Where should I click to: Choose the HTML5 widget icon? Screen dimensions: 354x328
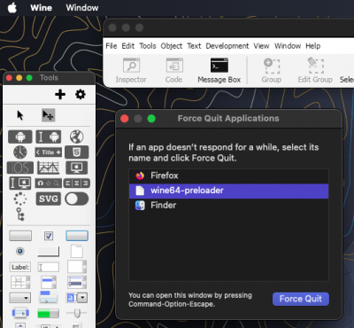pos(77,152)
